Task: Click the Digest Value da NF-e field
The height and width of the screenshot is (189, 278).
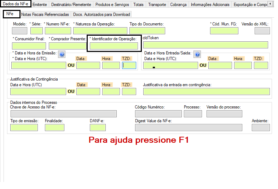Action: tap(189, 128)
